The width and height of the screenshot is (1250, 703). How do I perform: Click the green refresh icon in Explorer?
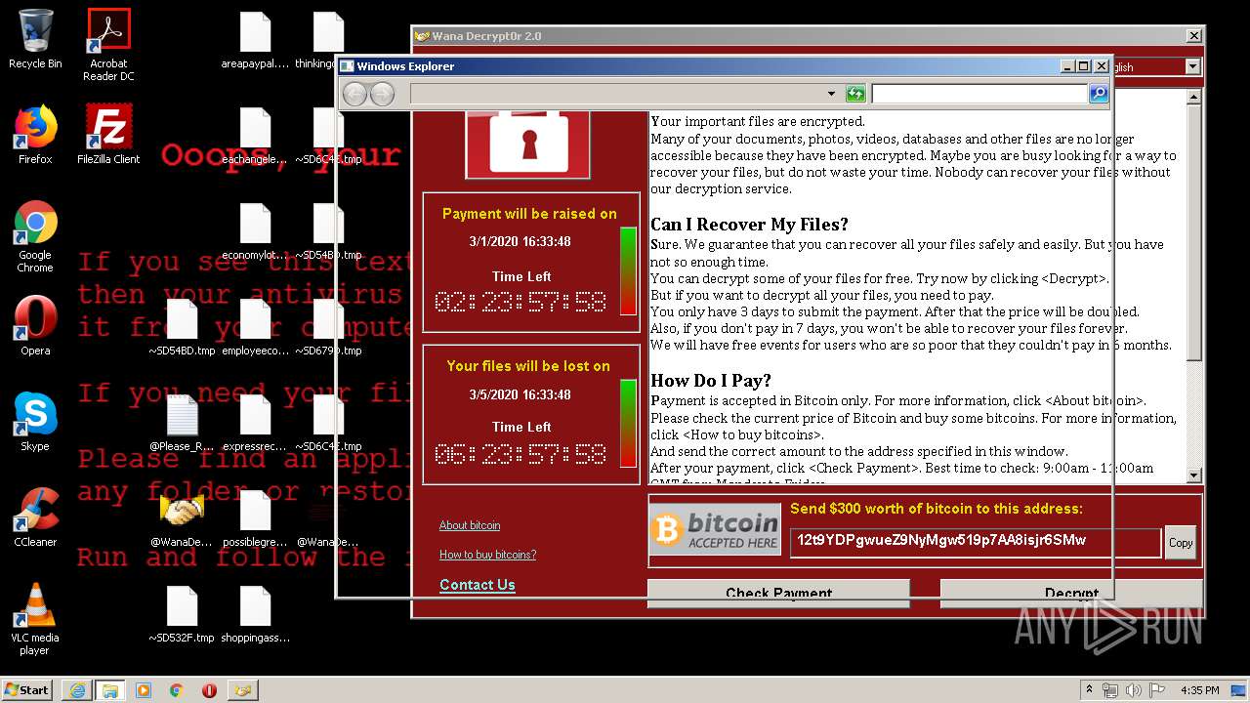pos(855,94)
